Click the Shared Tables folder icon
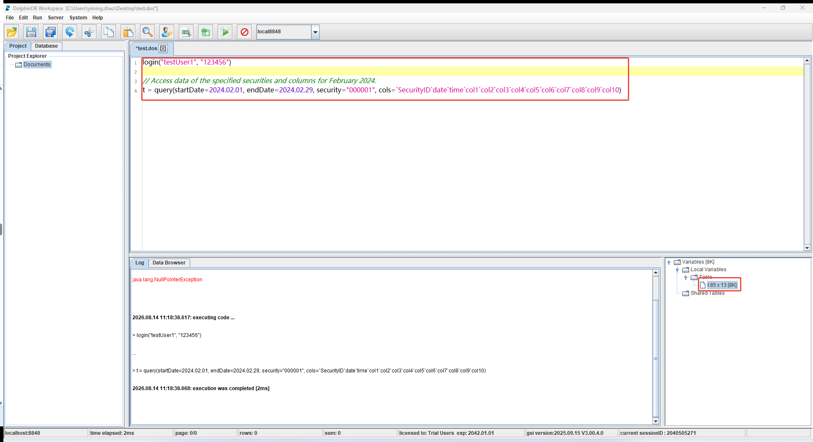 click(686, 293)
